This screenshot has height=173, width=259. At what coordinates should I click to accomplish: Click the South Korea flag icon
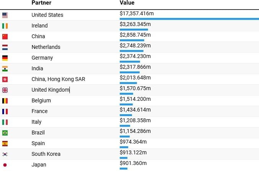tap(5, 154)
